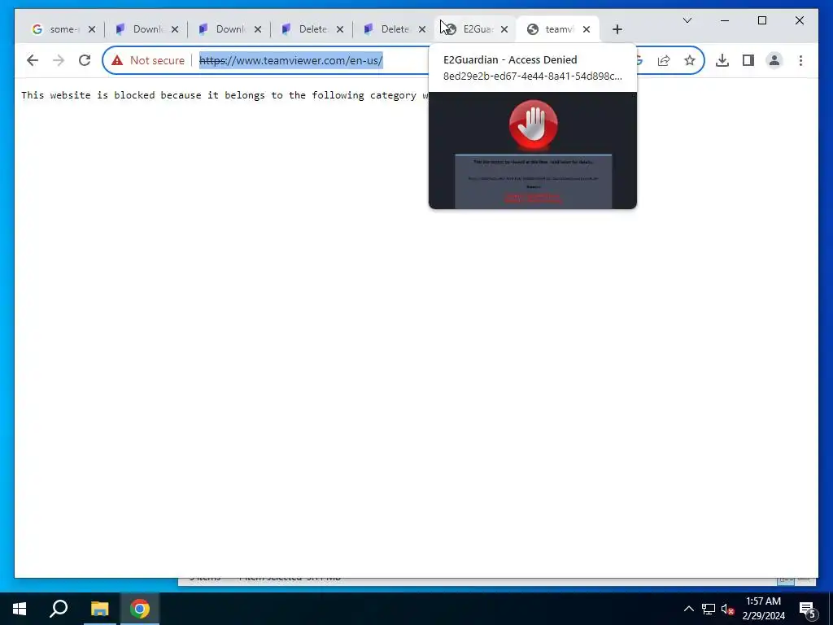The width and height of the screenshot is (833, 625).
Task: Open Windows taskbar search
Action: [x=59, y=609]
